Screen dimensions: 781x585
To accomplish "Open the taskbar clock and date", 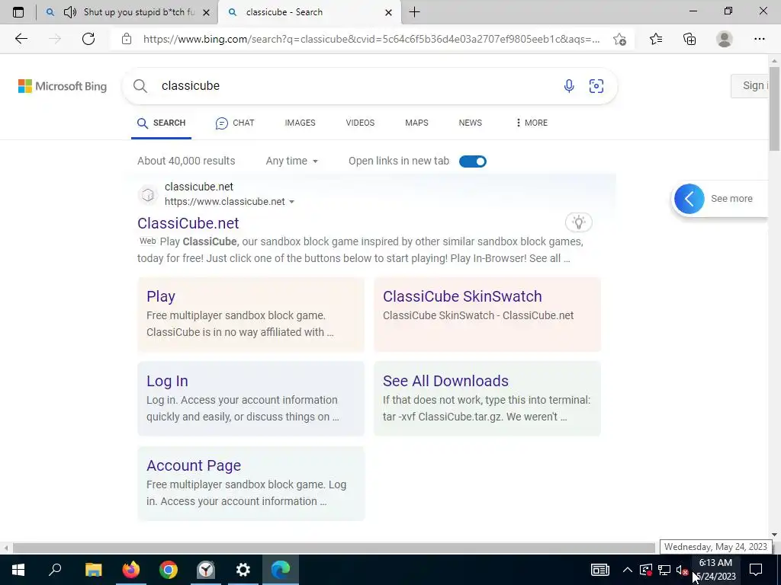I will [715, 570].
